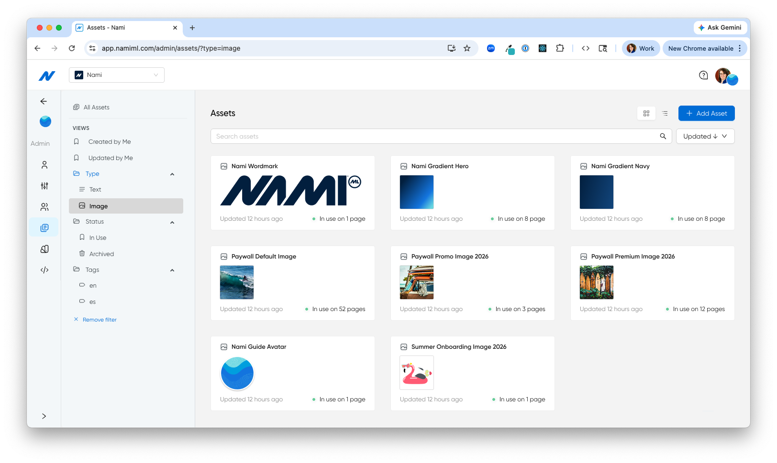Viewport: 777px width, 463px height.
Task: Click the search magnifier icon
Action: (663, 136)
